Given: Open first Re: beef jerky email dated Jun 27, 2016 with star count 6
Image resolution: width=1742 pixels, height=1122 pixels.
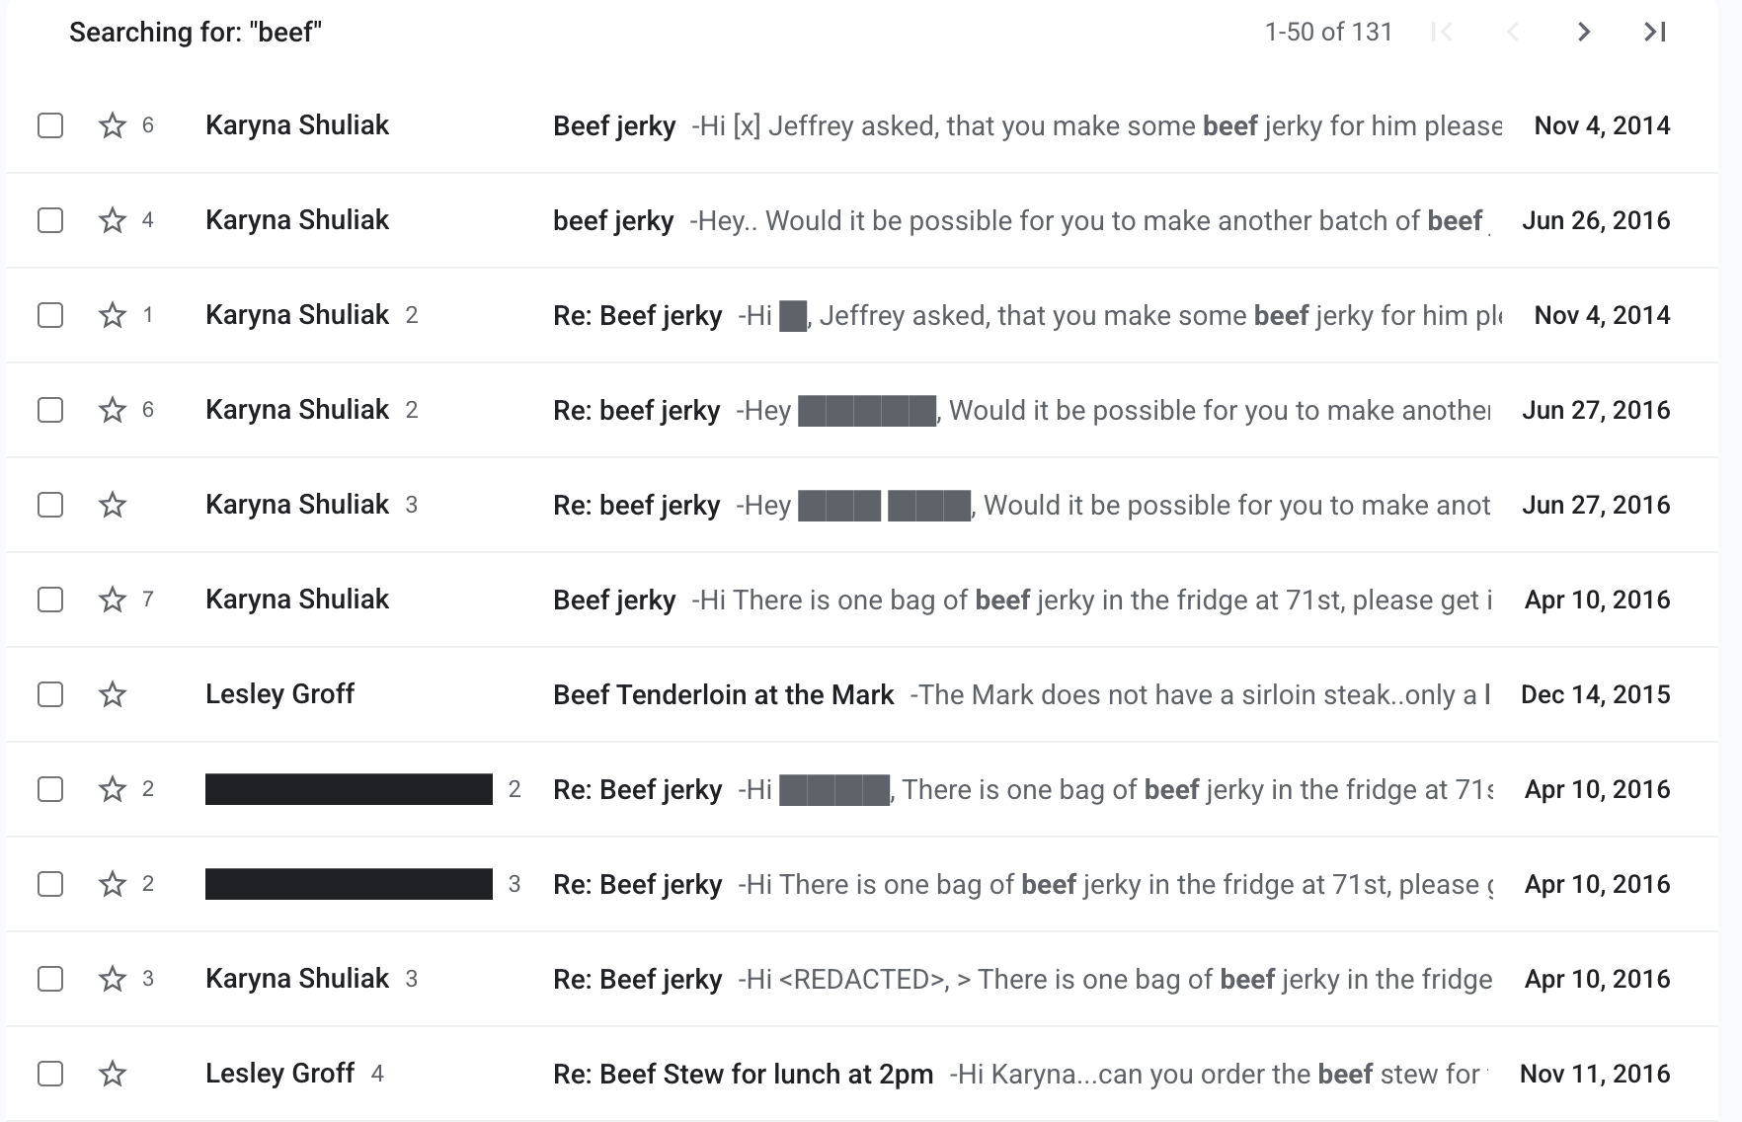Looking at the screenshot, I should 636,410.
